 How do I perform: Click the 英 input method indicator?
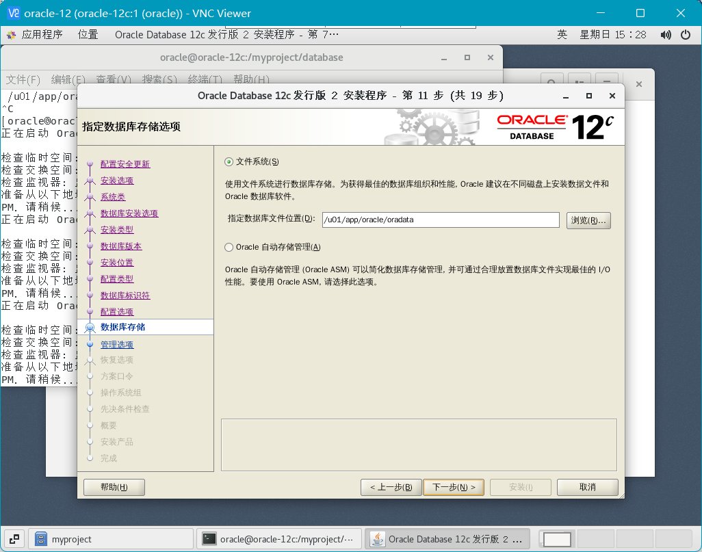pyautogui.click(x=562, y=34)
